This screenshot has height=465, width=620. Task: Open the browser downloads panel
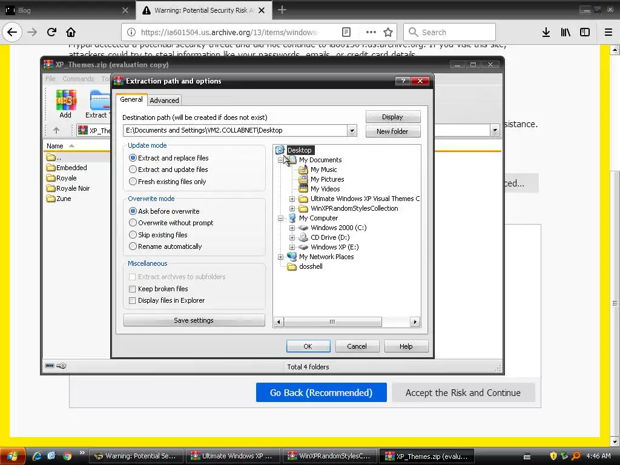click(x=546, y=32)
